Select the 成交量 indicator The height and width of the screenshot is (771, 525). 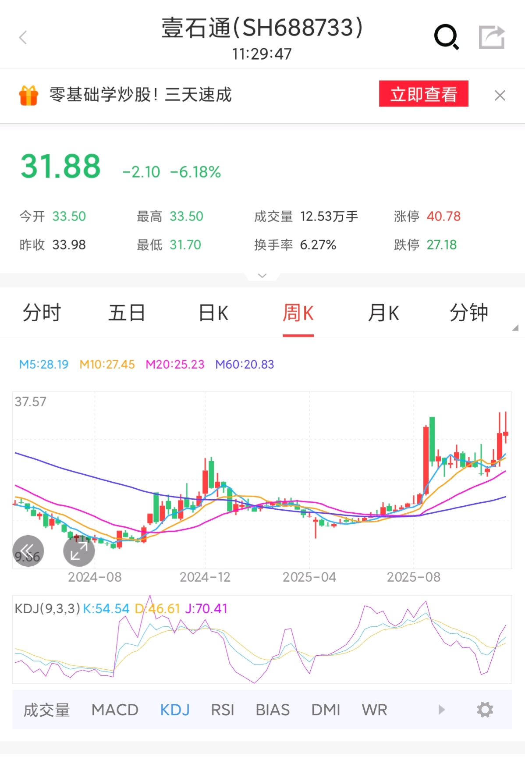pos(46,710)
